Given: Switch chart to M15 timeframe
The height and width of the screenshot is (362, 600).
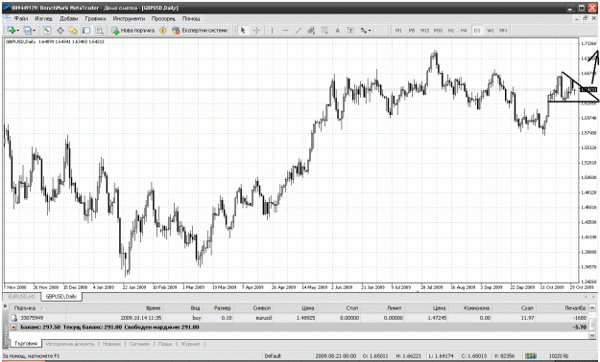Looking at the screenshot, I should pyautogui.click(x=424, y=31).
